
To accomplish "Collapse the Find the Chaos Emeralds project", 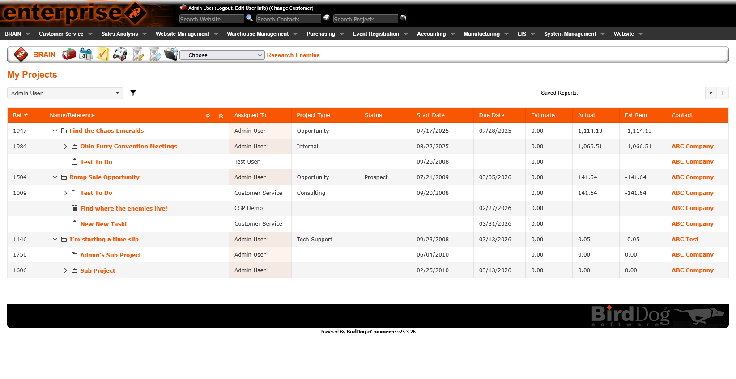I will [x=55, y=131].
